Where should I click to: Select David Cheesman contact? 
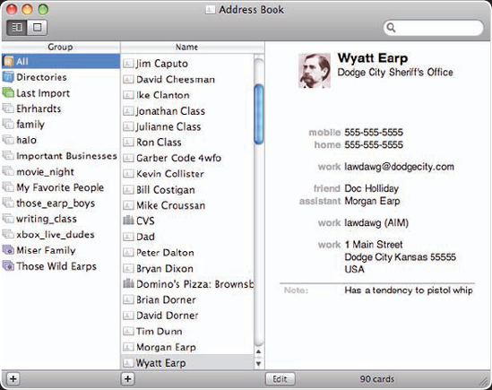click(187, 79)
